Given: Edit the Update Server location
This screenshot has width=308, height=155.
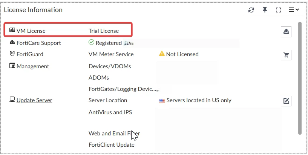Looking at the screenshot, I should [x=286, y=101].
